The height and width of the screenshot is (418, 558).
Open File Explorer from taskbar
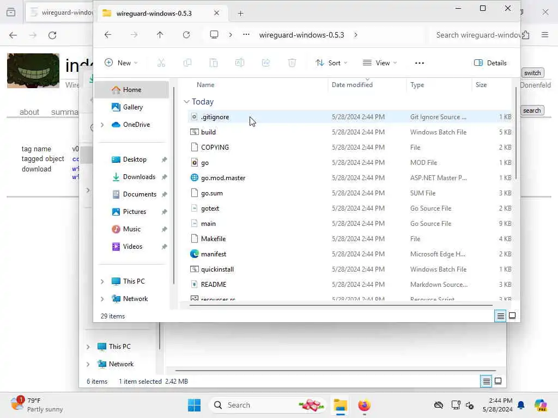[340, 405]
